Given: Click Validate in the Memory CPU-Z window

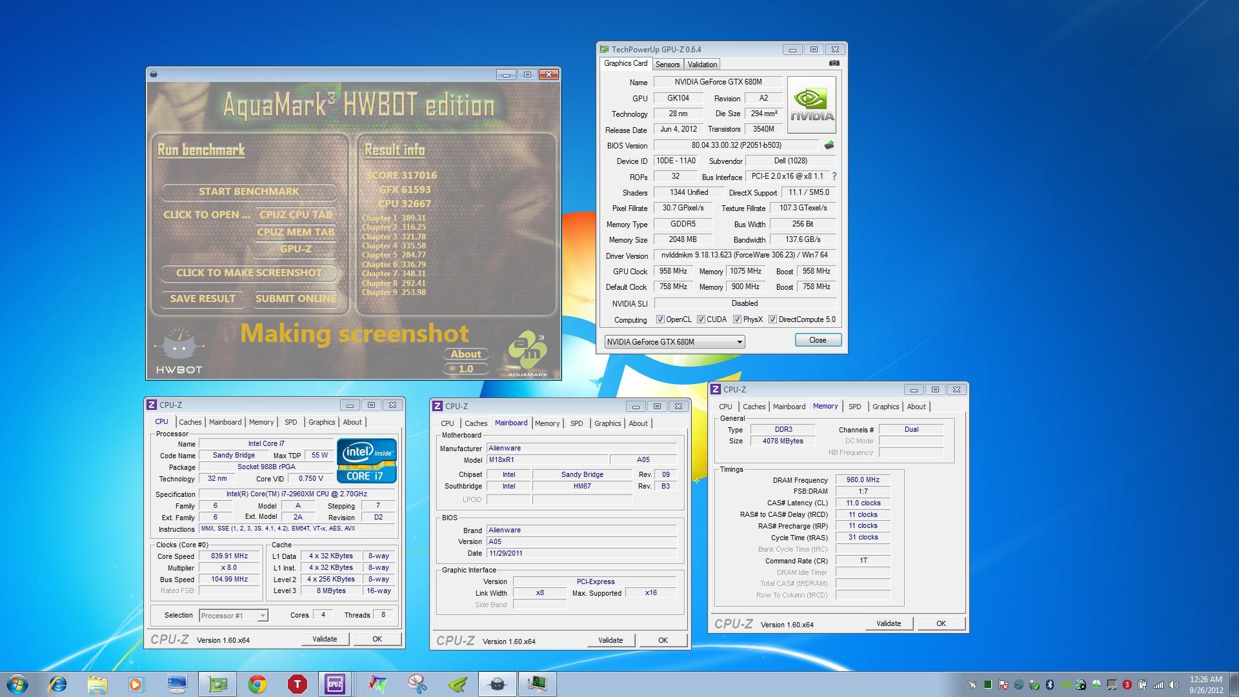Looking at the screenshot, I should click(888, 623).
